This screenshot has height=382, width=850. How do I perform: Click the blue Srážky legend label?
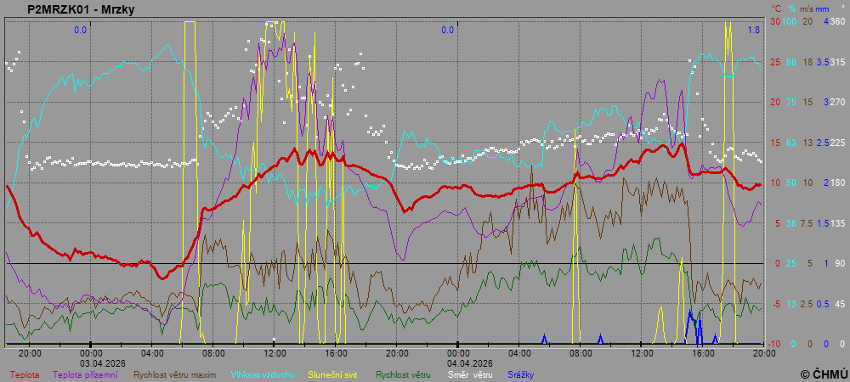point(520,374)
